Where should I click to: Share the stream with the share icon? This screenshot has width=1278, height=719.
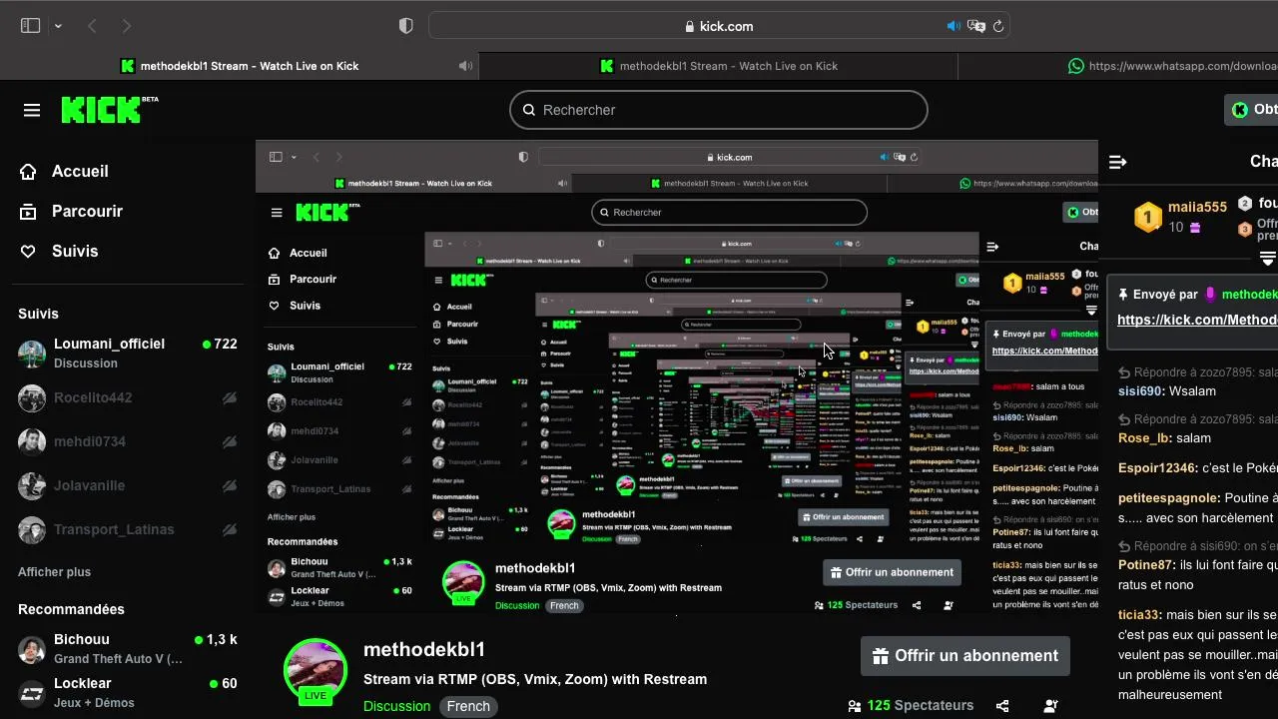[1002, 706]
